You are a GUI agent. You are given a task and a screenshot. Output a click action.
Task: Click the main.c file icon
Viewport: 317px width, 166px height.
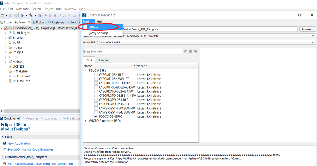click(10, 62)
